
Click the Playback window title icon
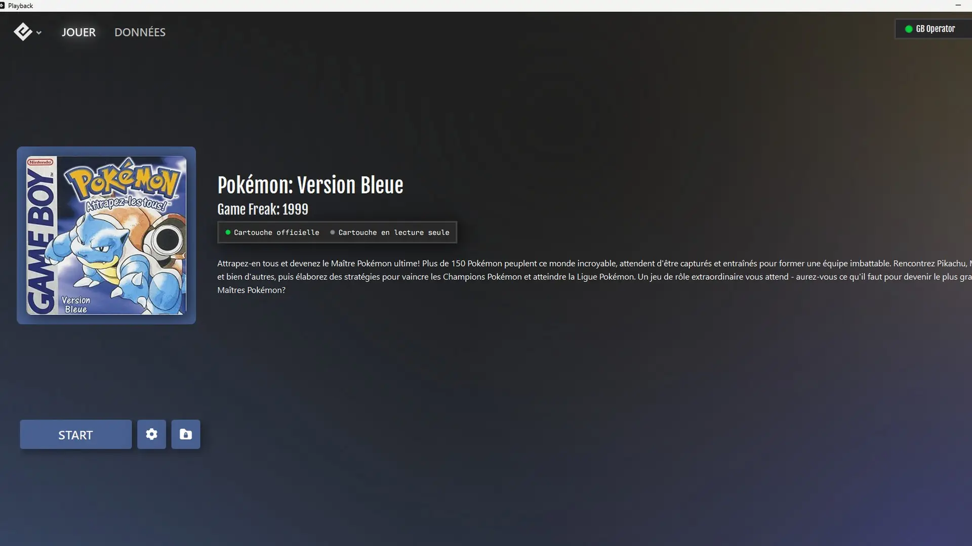coord(3,6)
